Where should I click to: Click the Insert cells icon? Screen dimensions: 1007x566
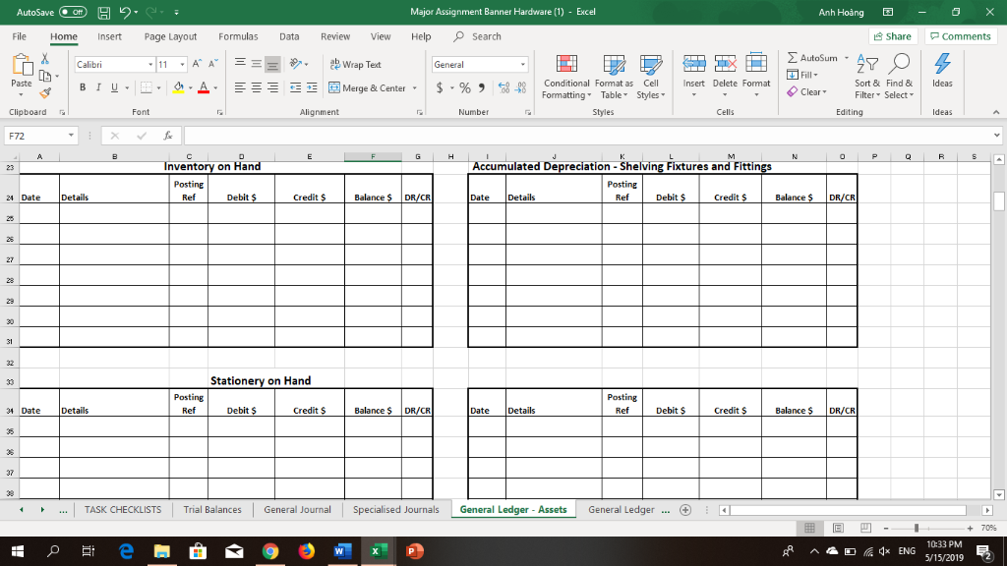693,64
